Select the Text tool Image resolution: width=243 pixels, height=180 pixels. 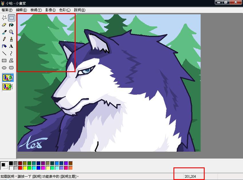click(x=11, y=46)
